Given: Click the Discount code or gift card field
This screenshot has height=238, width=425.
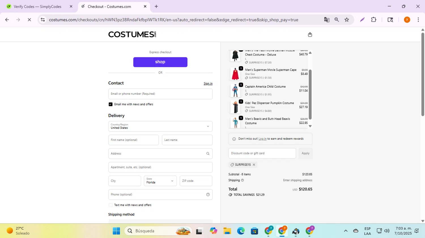Looking at the screenshot, I should (x=262, y=153).
